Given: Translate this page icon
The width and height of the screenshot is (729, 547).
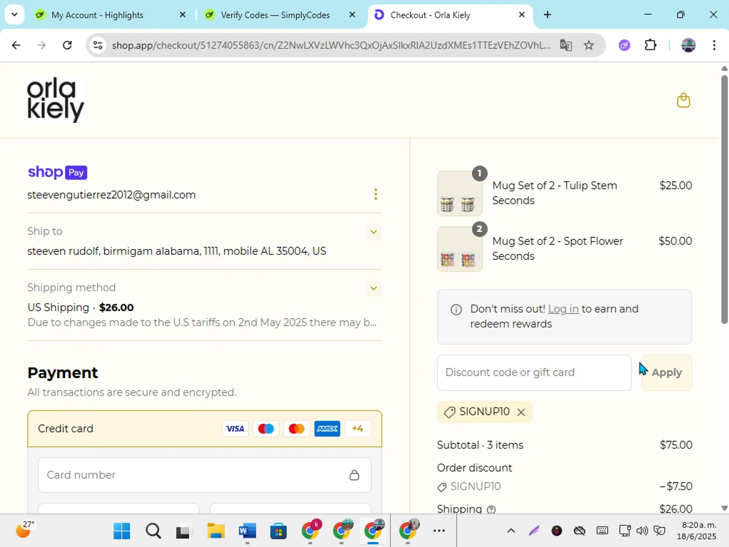Looking at the screenshot, I should pyautogui.click(x=566, y=45).
